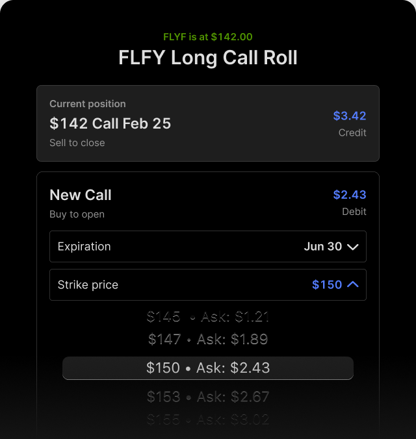Collapse strike list via chevron-up icon

tap(353, 284)
